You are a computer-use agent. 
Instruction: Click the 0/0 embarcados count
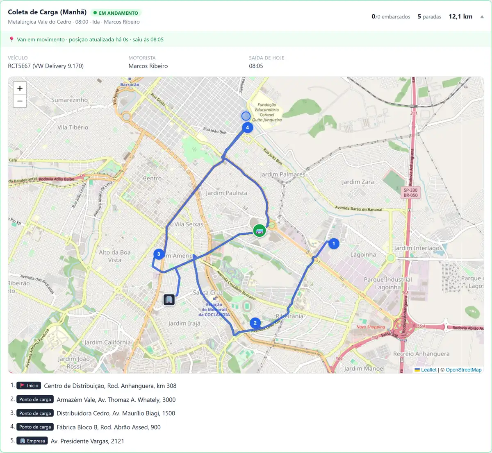click(x=391, y=17)
